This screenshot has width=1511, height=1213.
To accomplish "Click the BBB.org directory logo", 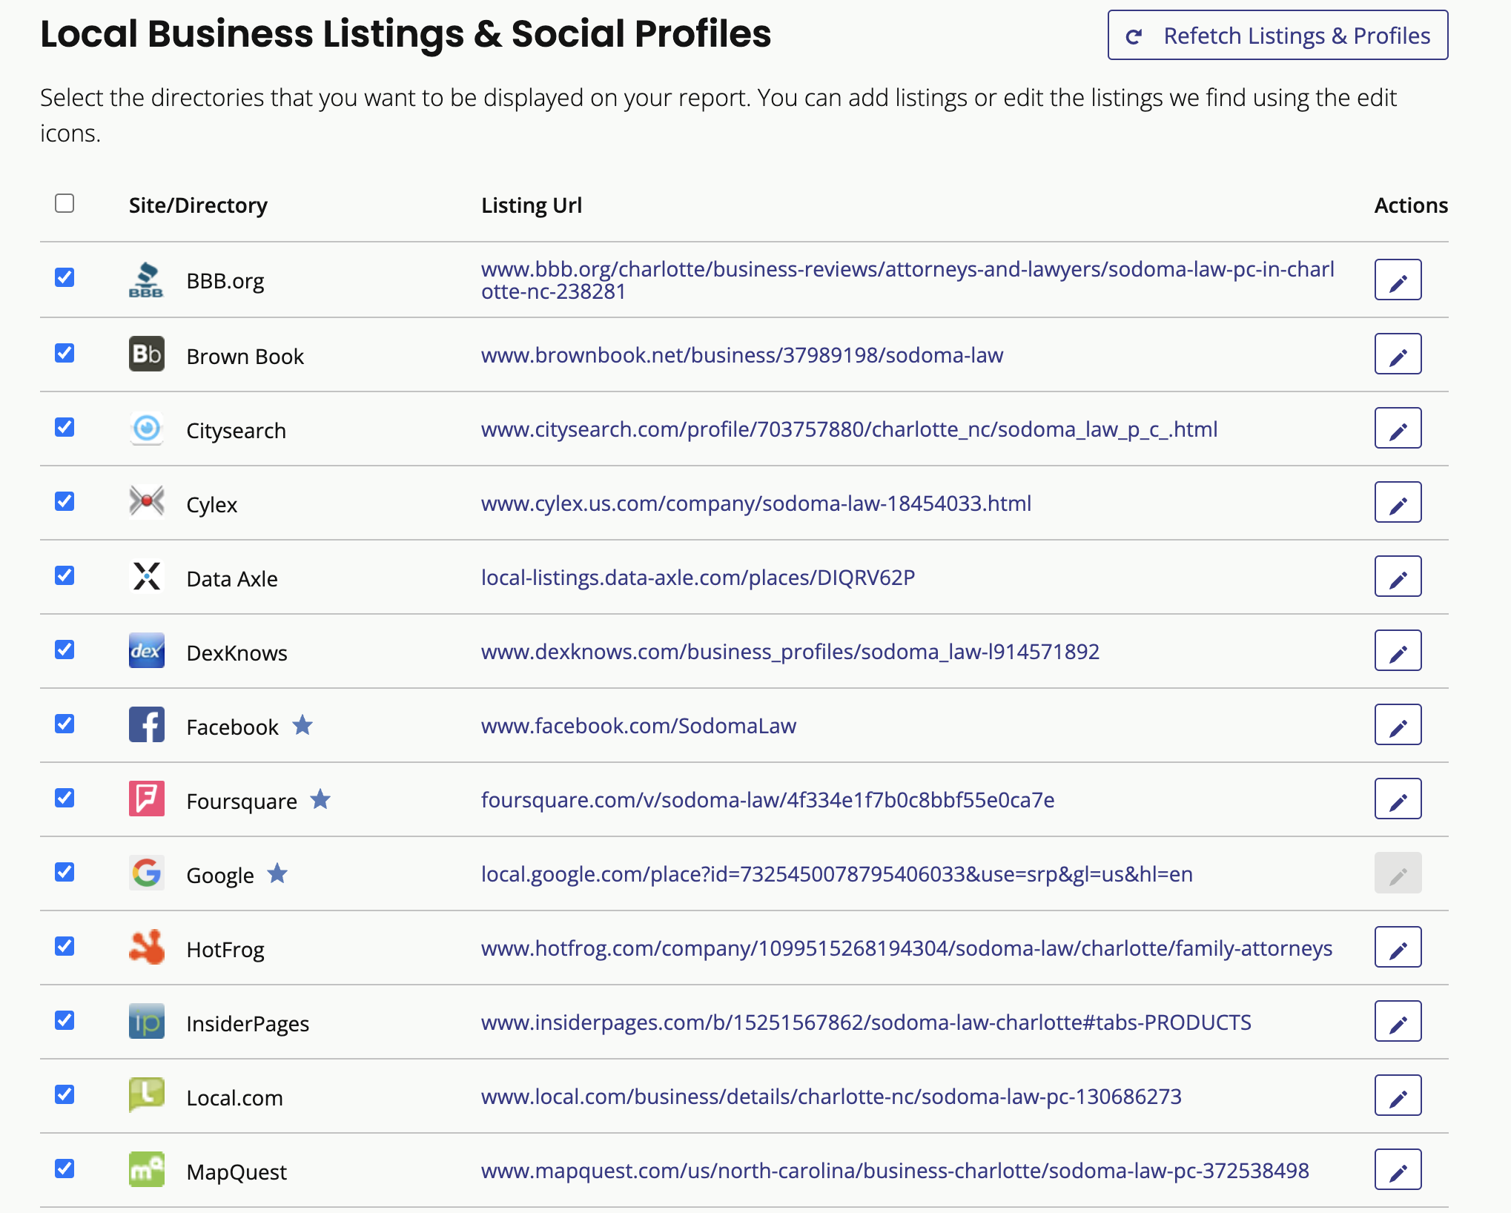I will (146, 280).
